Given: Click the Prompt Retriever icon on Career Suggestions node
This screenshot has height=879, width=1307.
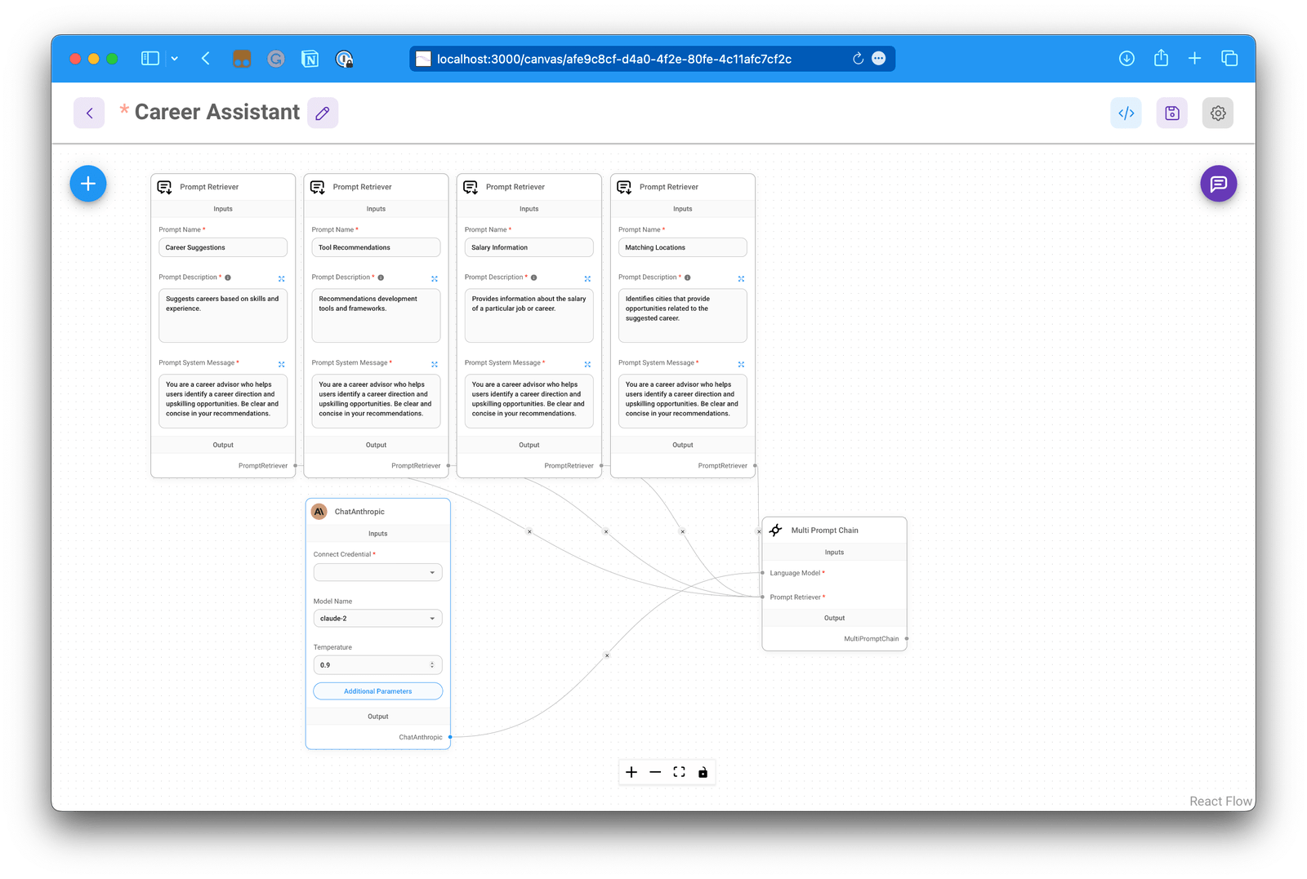Looking at the screenshot, I should point(164,186).
